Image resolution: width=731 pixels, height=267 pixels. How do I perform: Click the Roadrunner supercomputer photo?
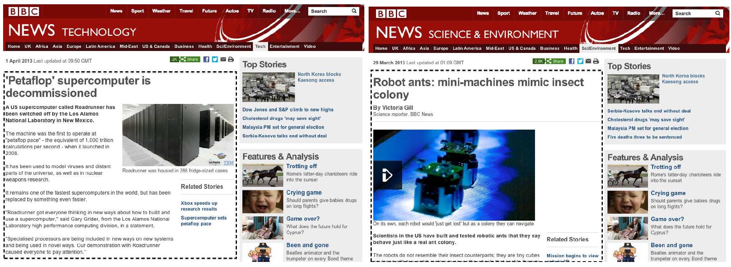pyautogui.click(x=178, y=135)
